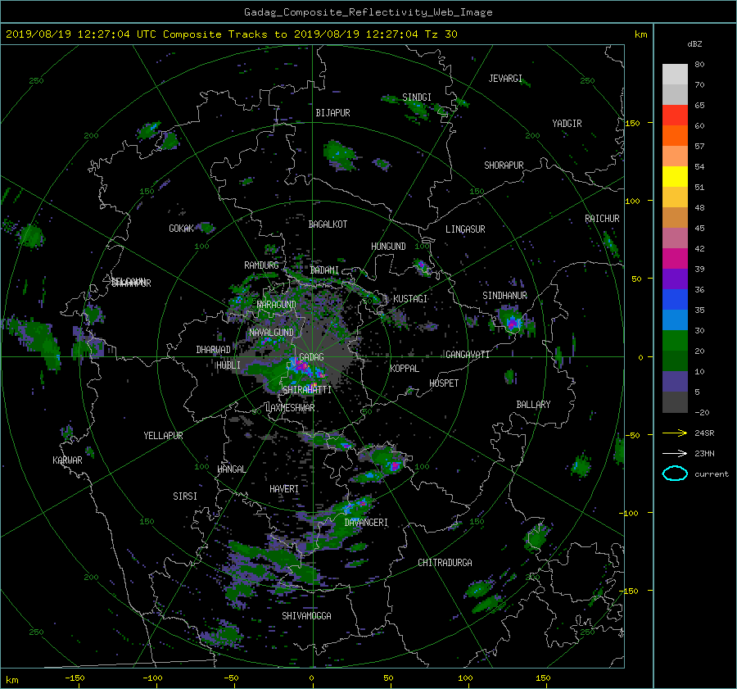737x689 pixels.
Task: Click the 'BIJAPUR' city label
Action: (x=332, y=113)
